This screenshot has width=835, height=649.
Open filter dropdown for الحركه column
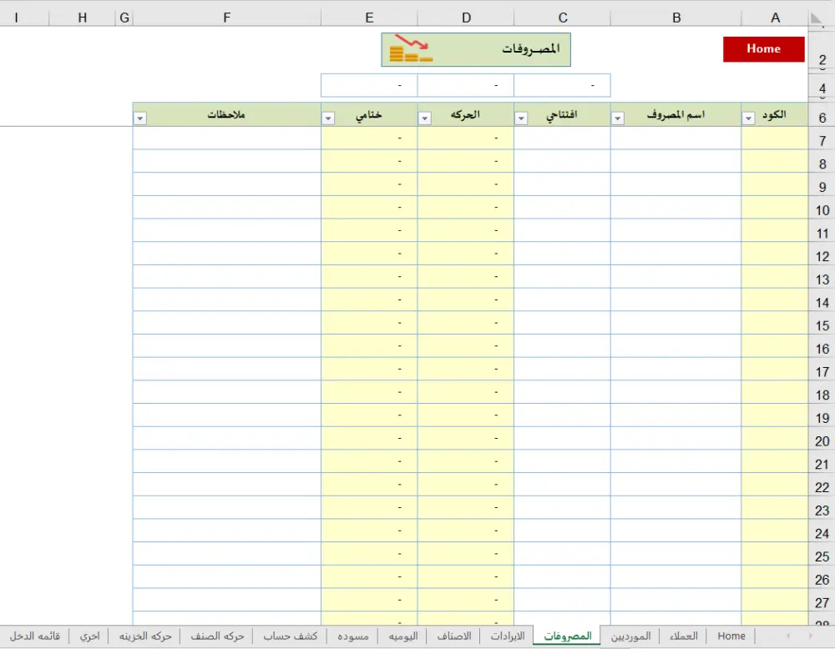pos(424,118)
